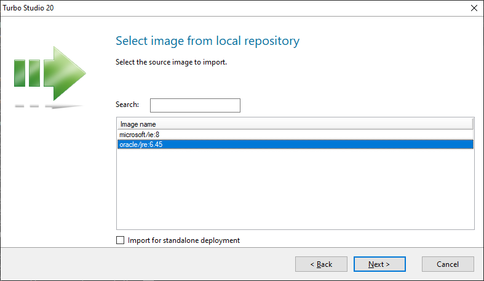Click the 'Search:' label
Screen dimensions: 484x281
click(x=127, y=105)
